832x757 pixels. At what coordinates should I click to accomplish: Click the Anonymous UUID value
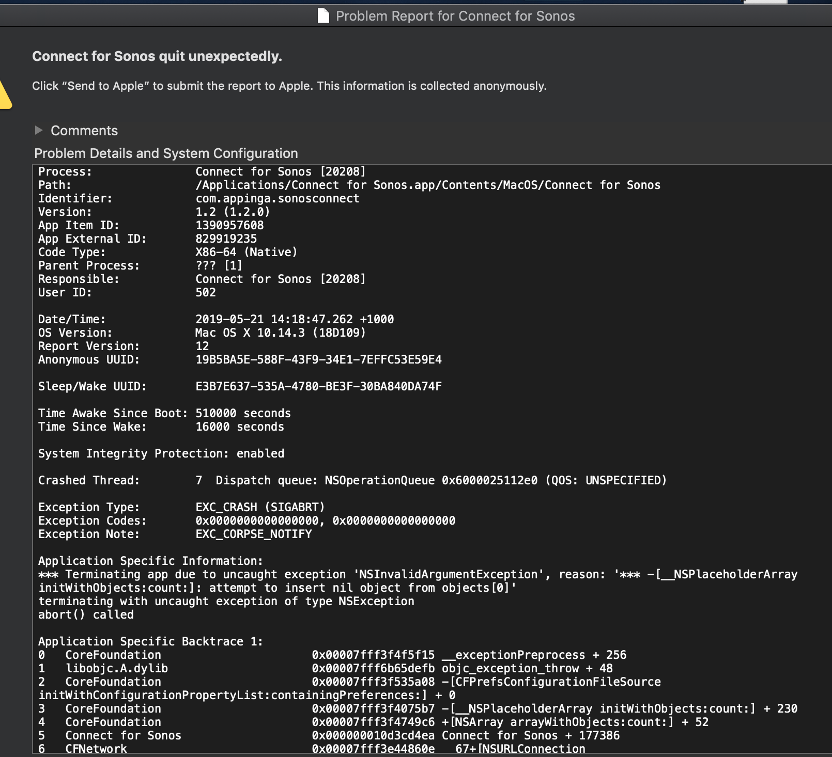[x=318, y=359]
